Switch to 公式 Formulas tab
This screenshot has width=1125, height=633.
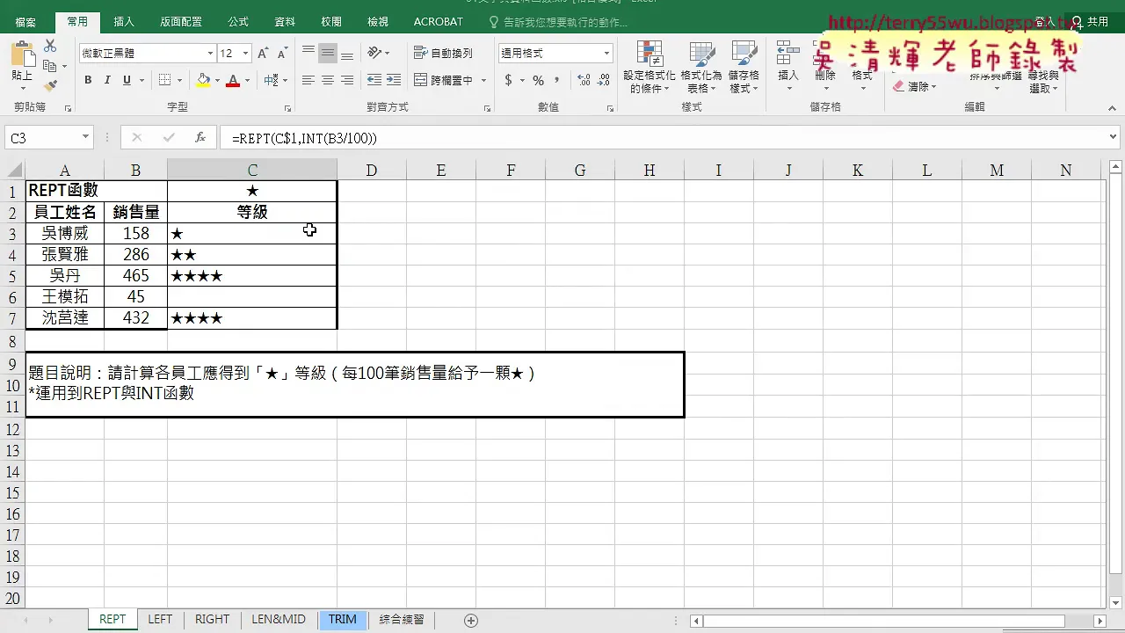click(238, 22)
